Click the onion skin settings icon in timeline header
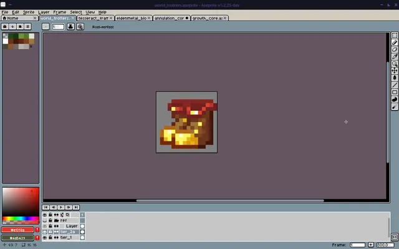This screenshot has width=399, height=249. coord(67,215)
